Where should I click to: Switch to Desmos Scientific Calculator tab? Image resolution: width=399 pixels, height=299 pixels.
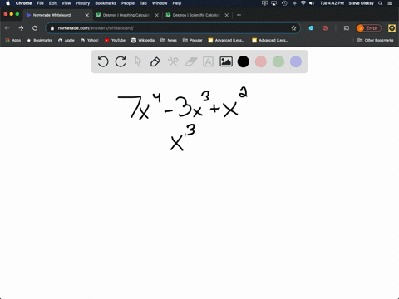tap(196, 15)
